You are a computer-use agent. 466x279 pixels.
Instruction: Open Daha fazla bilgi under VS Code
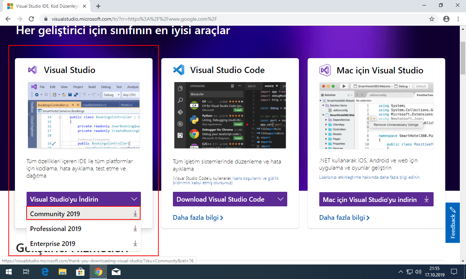[198, 218]
